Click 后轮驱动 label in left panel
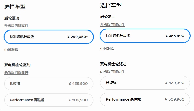Image resolution: width=194 pixels, height=111 pixels. (x=12, y=18)
